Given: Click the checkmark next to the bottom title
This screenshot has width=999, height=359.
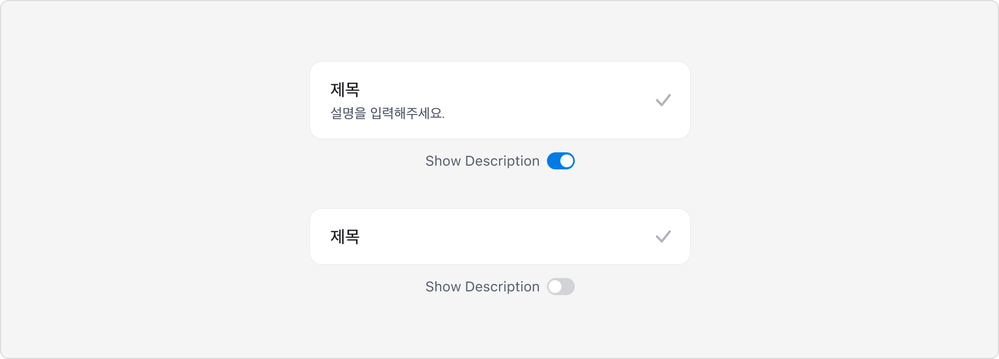Looking at the screenshot, I should [x=663, y=236].
